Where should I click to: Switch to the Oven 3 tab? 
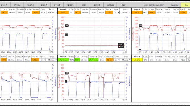[x=30, y=5]
